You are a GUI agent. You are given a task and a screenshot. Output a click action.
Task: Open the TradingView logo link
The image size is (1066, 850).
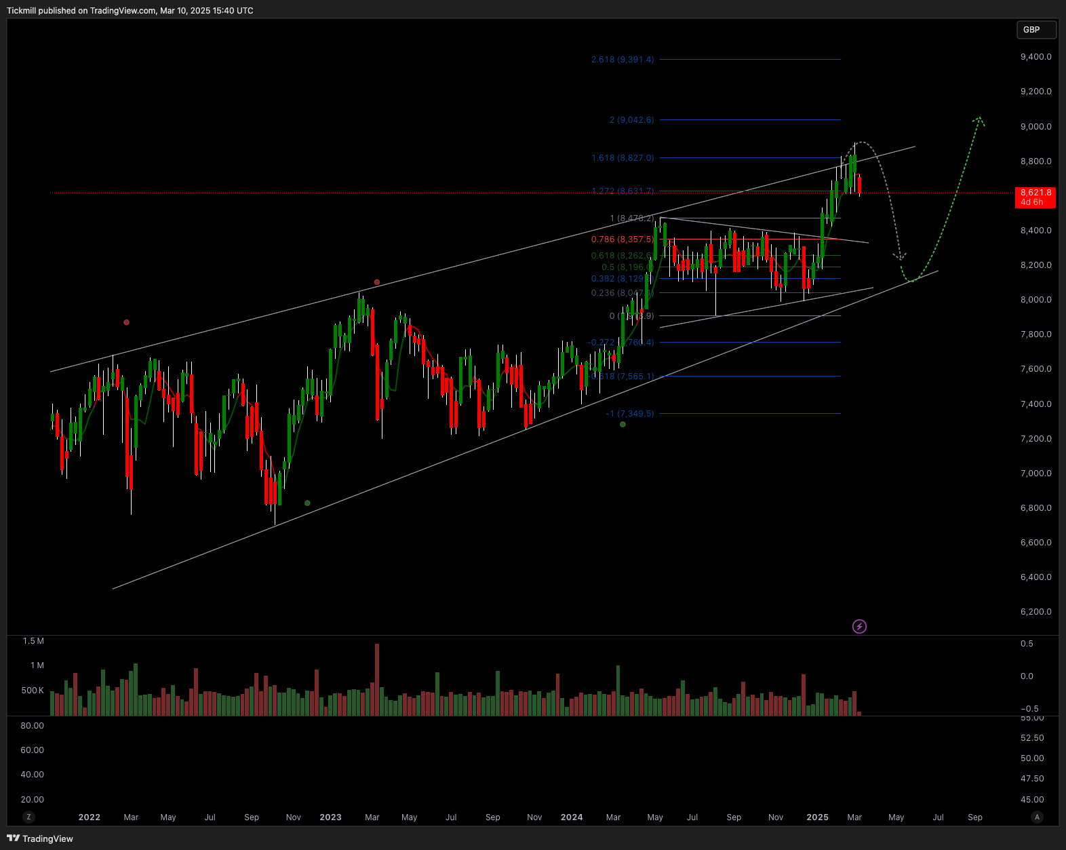40,838
